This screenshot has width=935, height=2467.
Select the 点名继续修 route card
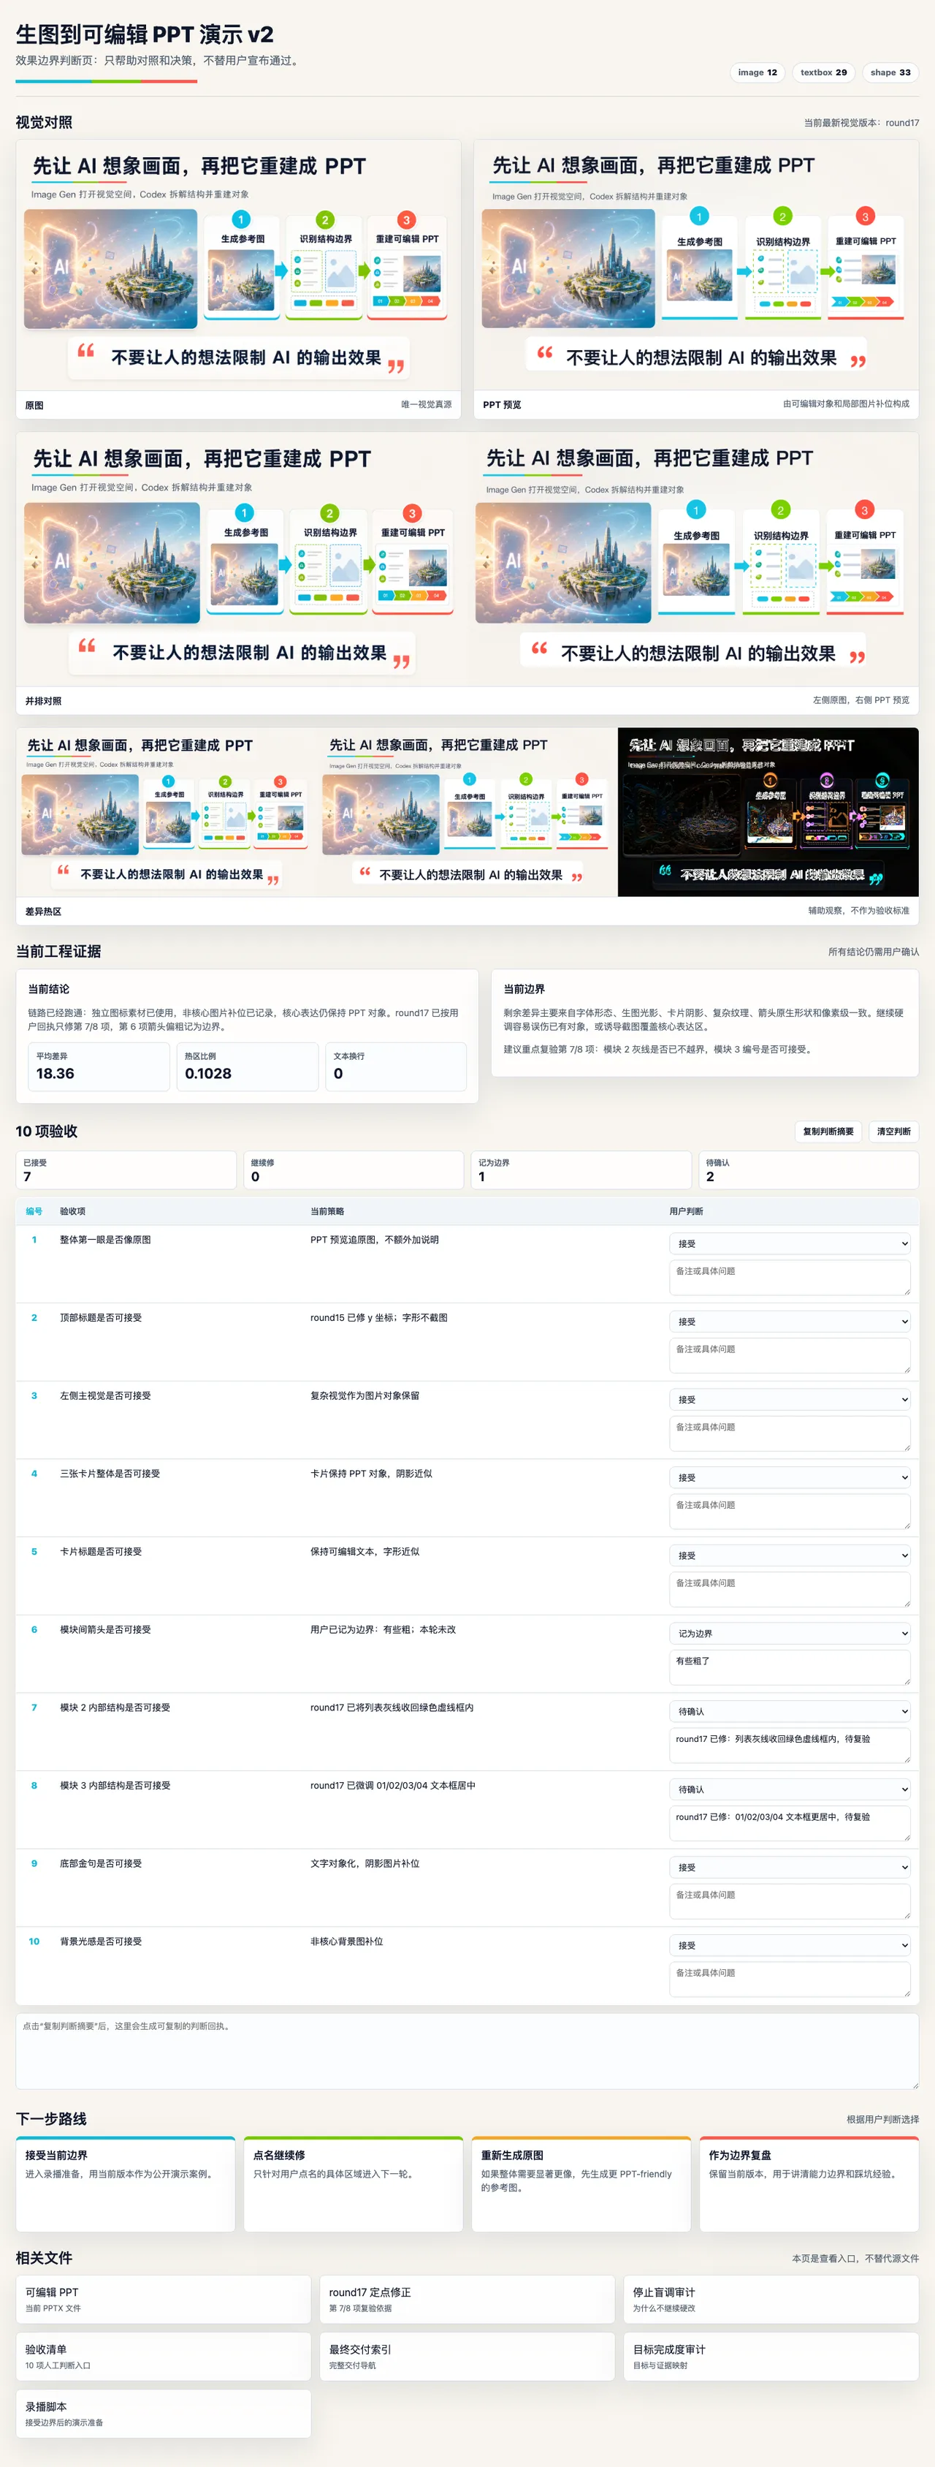[x=353, y=2183]
